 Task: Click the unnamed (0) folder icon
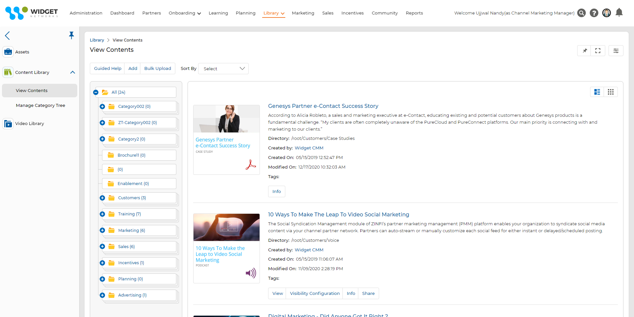(111, 170)
